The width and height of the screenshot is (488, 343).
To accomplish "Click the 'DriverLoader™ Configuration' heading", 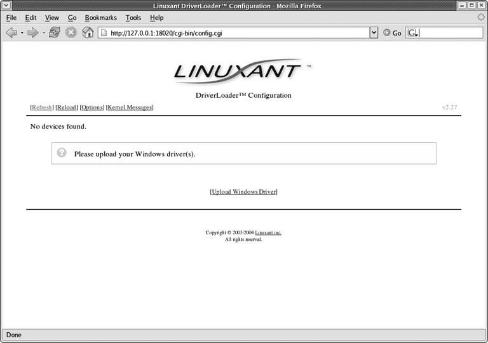I will [243, 95].
